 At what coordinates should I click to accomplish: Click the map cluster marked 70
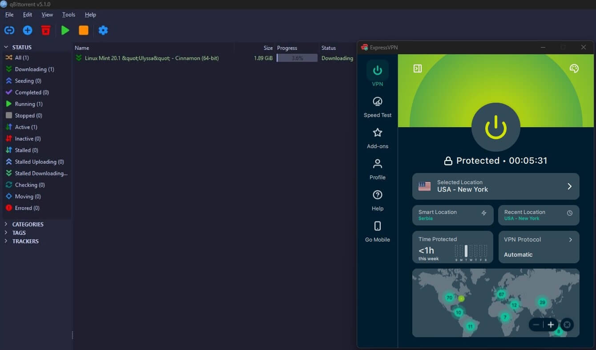click(x=449, y=298)
